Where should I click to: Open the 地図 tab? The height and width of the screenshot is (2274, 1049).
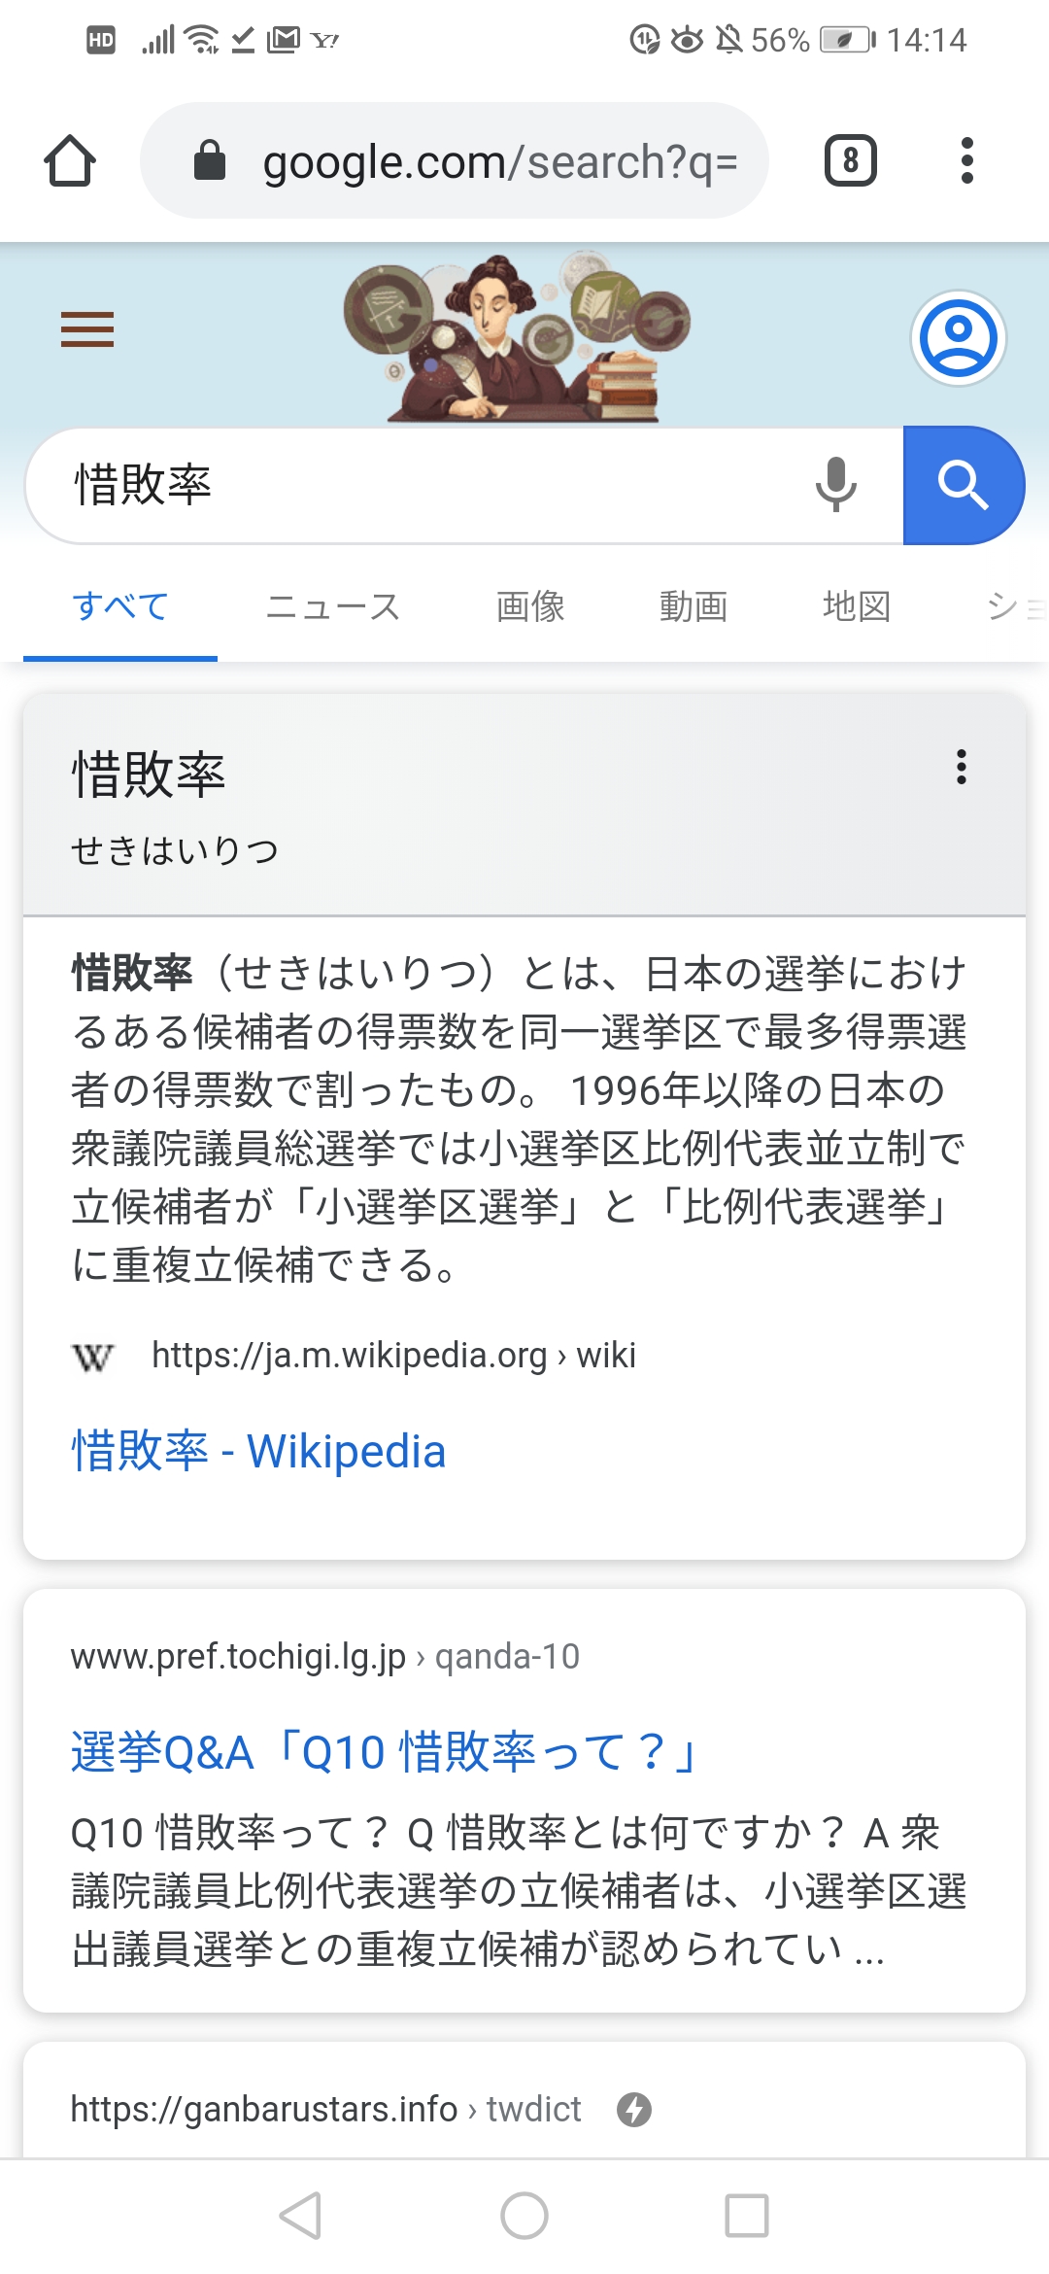pos(857,606)
